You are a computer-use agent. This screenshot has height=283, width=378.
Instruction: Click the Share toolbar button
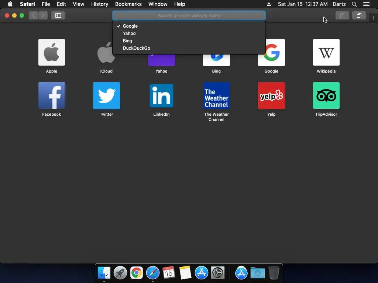click(342, 15)
